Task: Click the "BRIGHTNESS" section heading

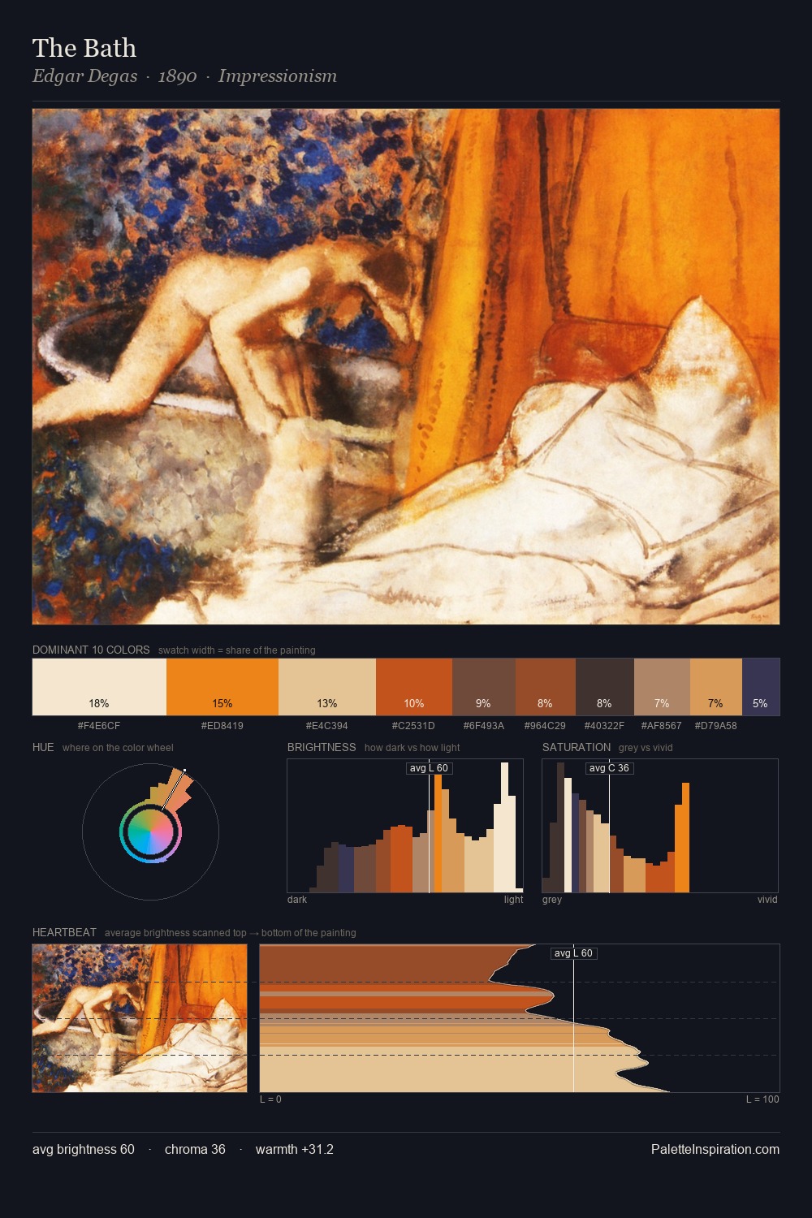Action: 322,747
